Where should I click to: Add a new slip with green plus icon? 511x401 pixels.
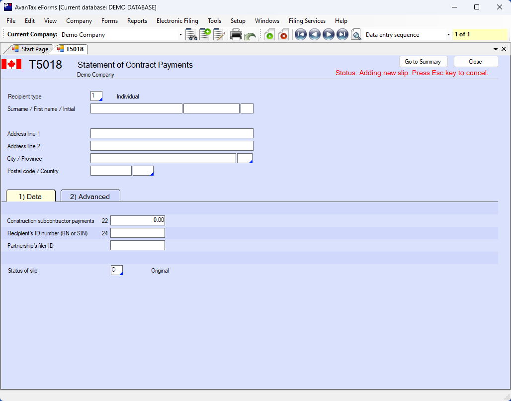pos(269,35)
